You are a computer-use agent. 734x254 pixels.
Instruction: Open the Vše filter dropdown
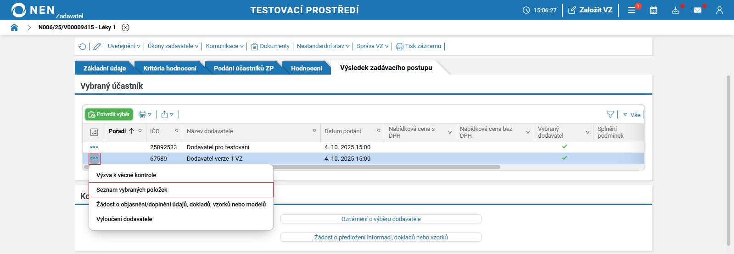coord(632,115)
